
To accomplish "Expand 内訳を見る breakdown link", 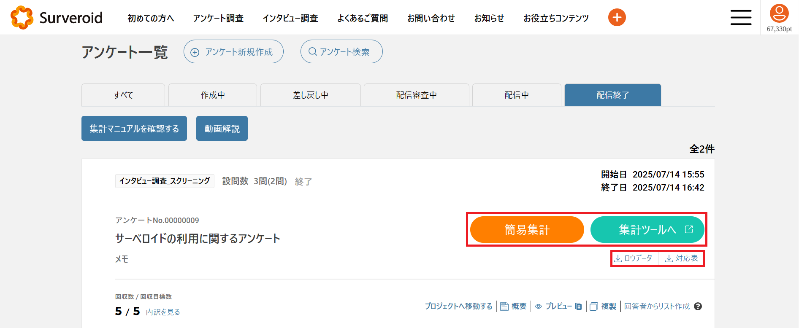I will pos(163,312).
